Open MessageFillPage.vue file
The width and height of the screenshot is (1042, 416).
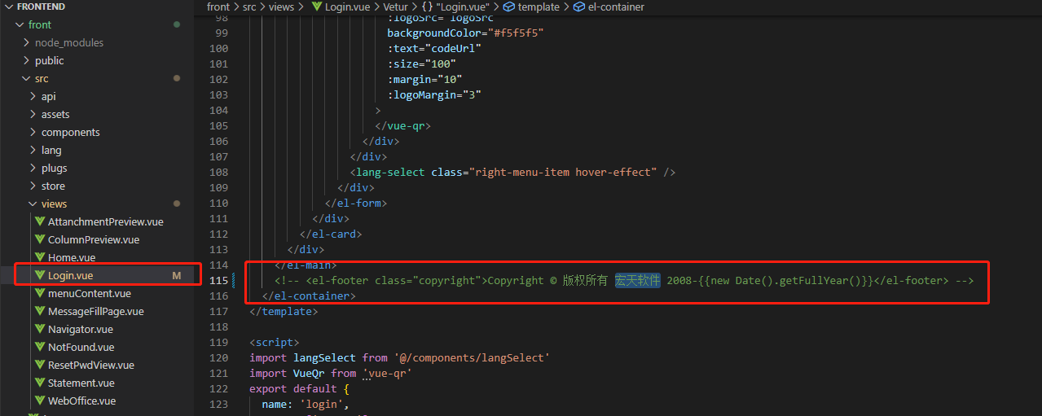96,311
